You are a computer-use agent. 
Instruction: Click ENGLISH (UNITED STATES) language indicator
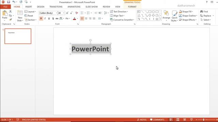[x=34, y=120]
